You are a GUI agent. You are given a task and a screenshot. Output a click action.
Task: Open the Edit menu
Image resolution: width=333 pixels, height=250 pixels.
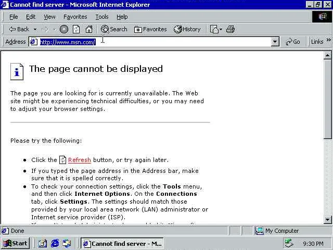pos(31,17)
